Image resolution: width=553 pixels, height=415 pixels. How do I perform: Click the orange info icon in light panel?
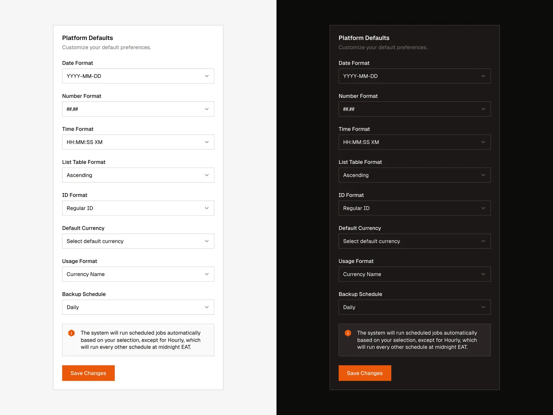click(x=72, y=333)
